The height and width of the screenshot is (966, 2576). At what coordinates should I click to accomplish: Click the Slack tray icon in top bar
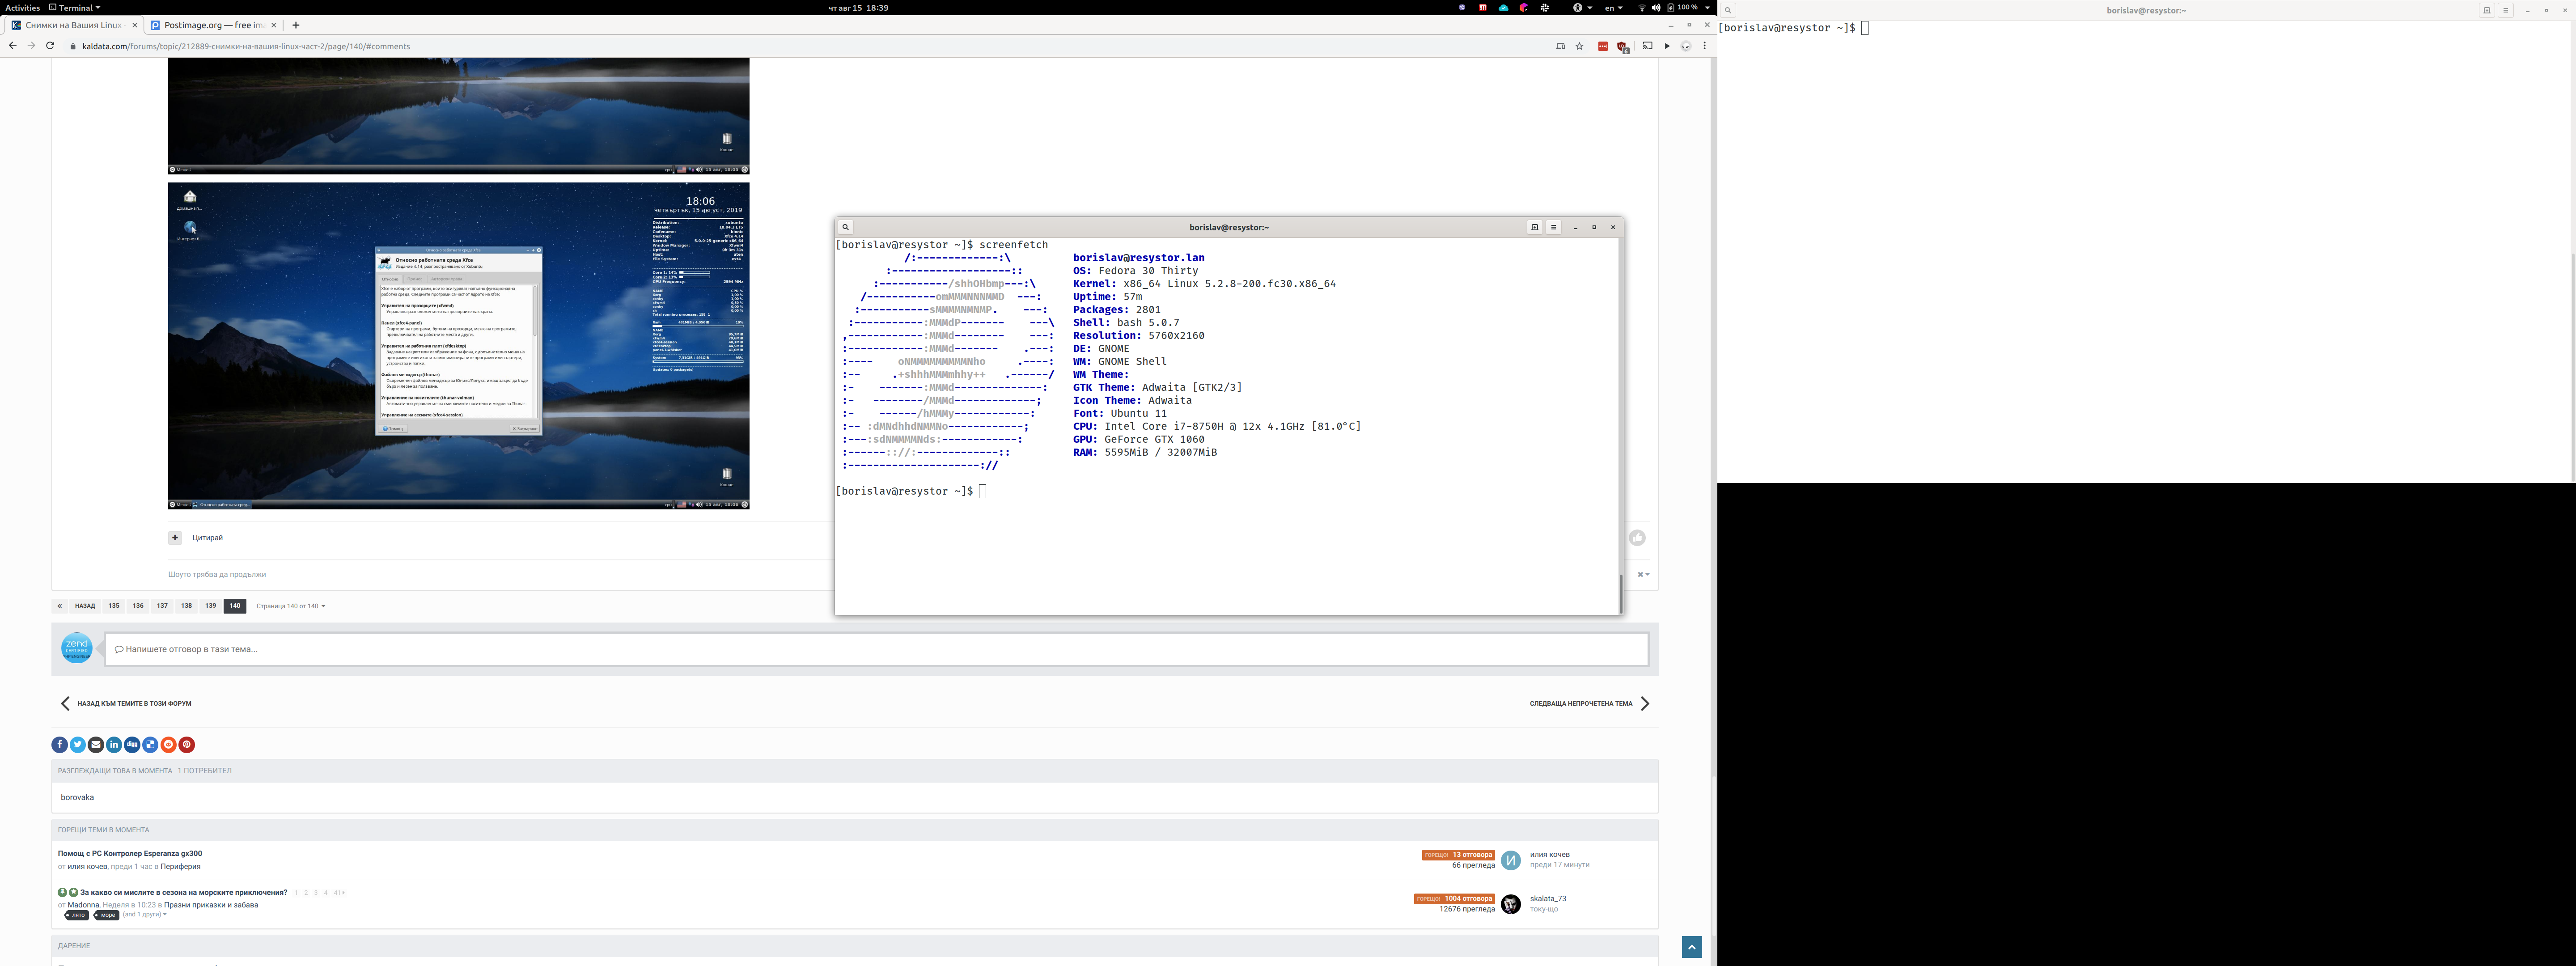click(x=1545, y=7)
